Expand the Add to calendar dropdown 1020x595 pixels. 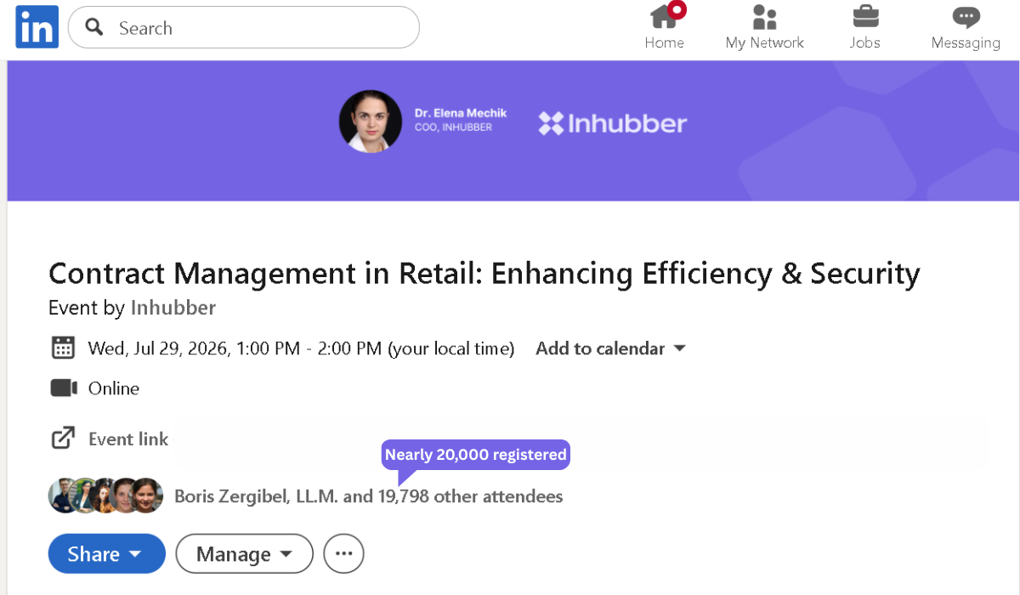point(610,348)
